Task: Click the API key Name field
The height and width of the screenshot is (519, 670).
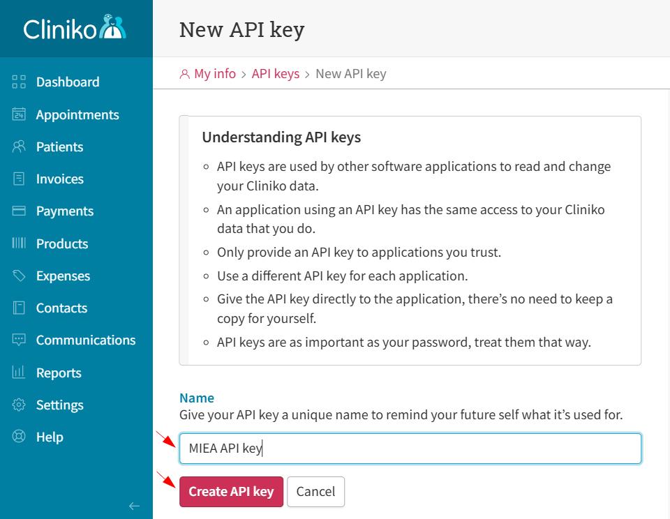Action: click(x=410, y=449)
